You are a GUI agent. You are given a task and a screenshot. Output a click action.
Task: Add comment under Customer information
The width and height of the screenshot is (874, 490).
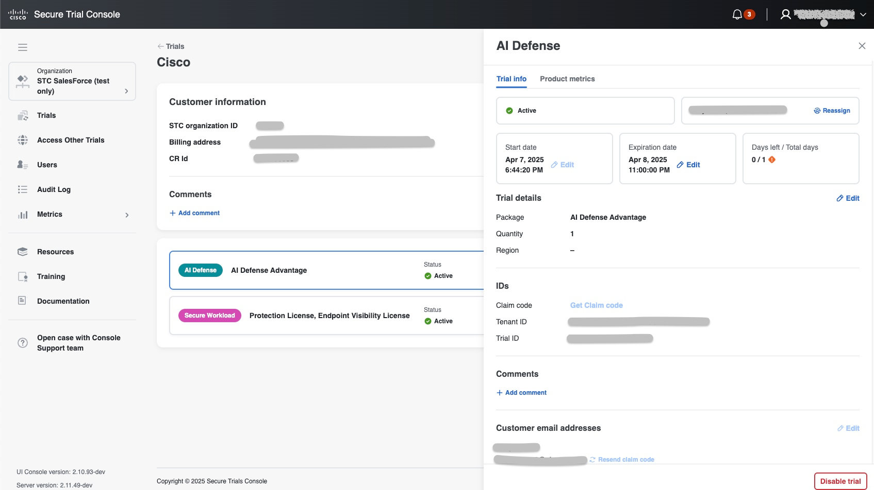tap(194, 213)
